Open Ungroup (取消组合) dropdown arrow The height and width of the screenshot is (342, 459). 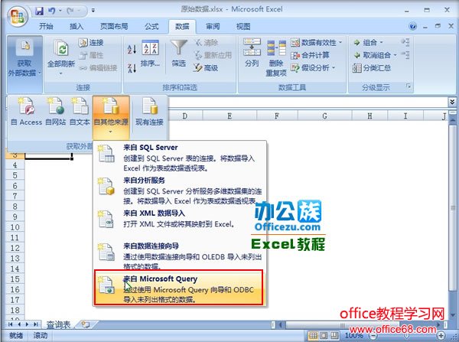click(395, 55)
